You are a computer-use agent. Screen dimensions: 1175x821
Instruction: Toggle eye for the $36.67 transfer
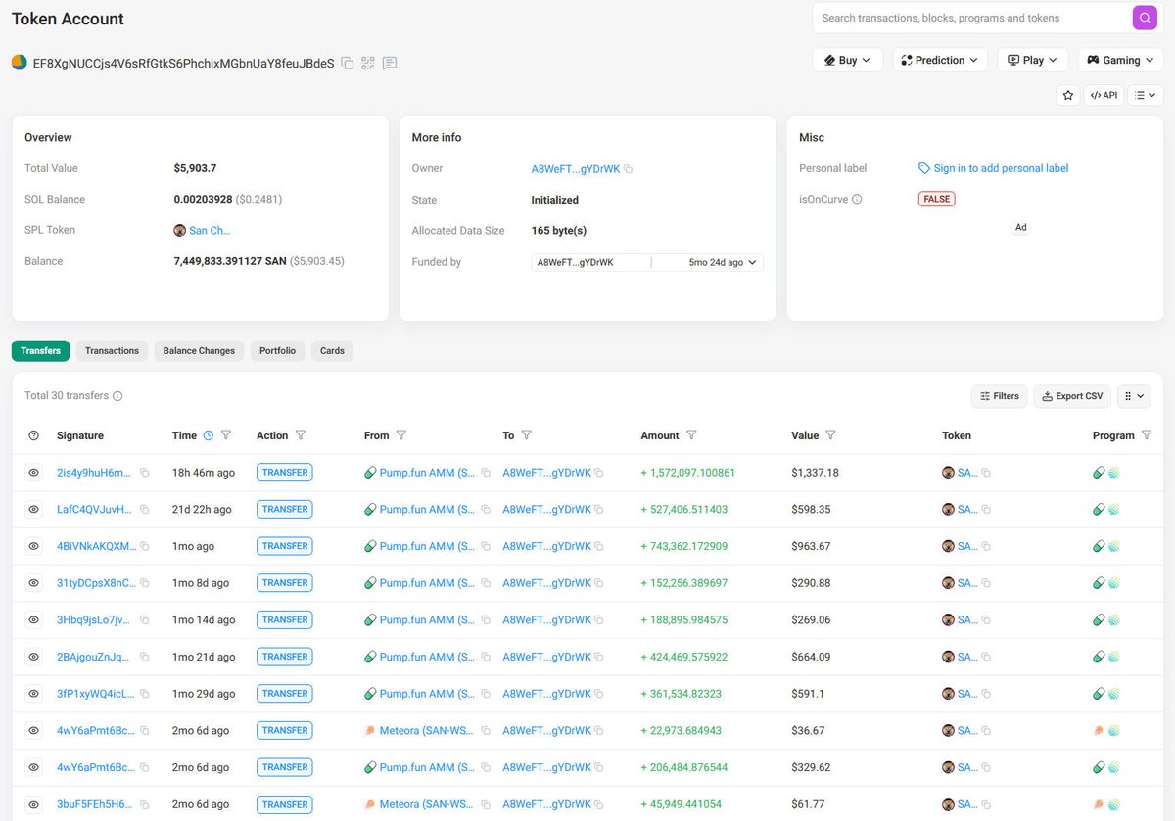tap(33, 730)
